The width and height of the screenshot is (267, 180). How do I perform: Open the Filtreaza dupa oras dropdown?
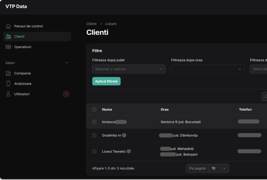(207, 69)
